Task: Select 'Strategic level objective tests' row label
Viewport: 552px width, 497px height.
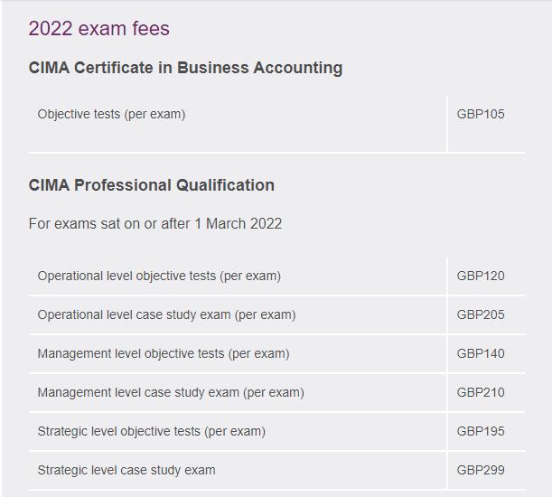Action: pyautogui.click(x=152, y=431)
